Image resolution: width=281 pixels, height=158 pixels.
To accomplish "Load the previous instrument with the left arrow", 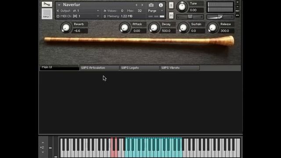I will click(x=136, y=5).
